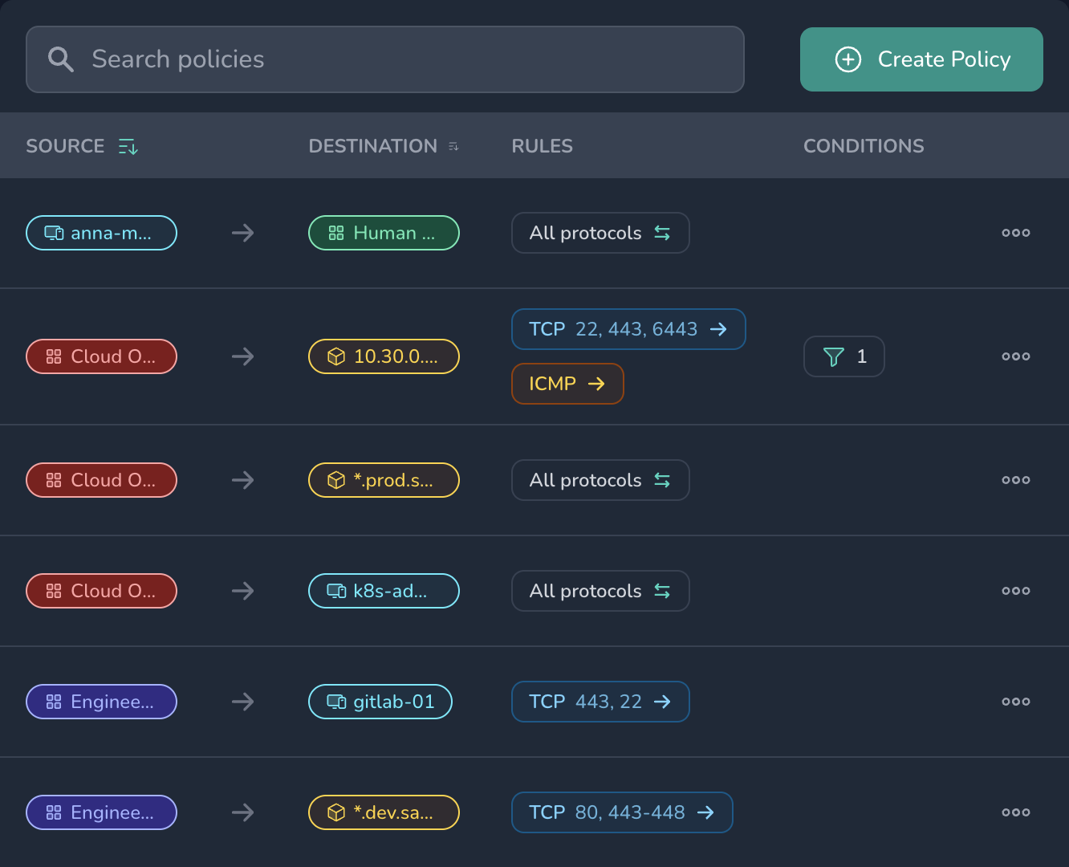The height and width of the screenshot is (867, 1069).
Task: Open the conditions filter showing 1
Action: (844, 356)
